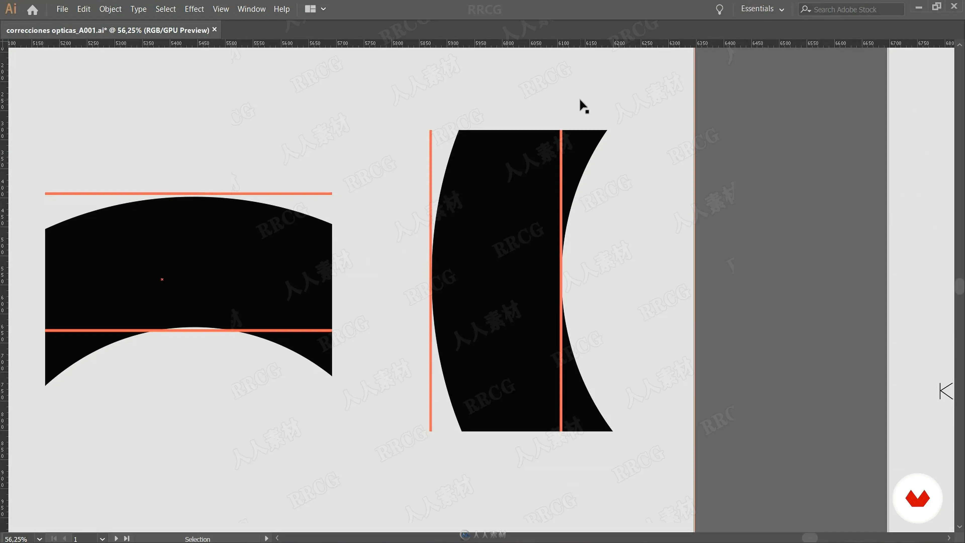Show status bar options arrow
This screenshot has height=543, width=965.
(266, 538)
